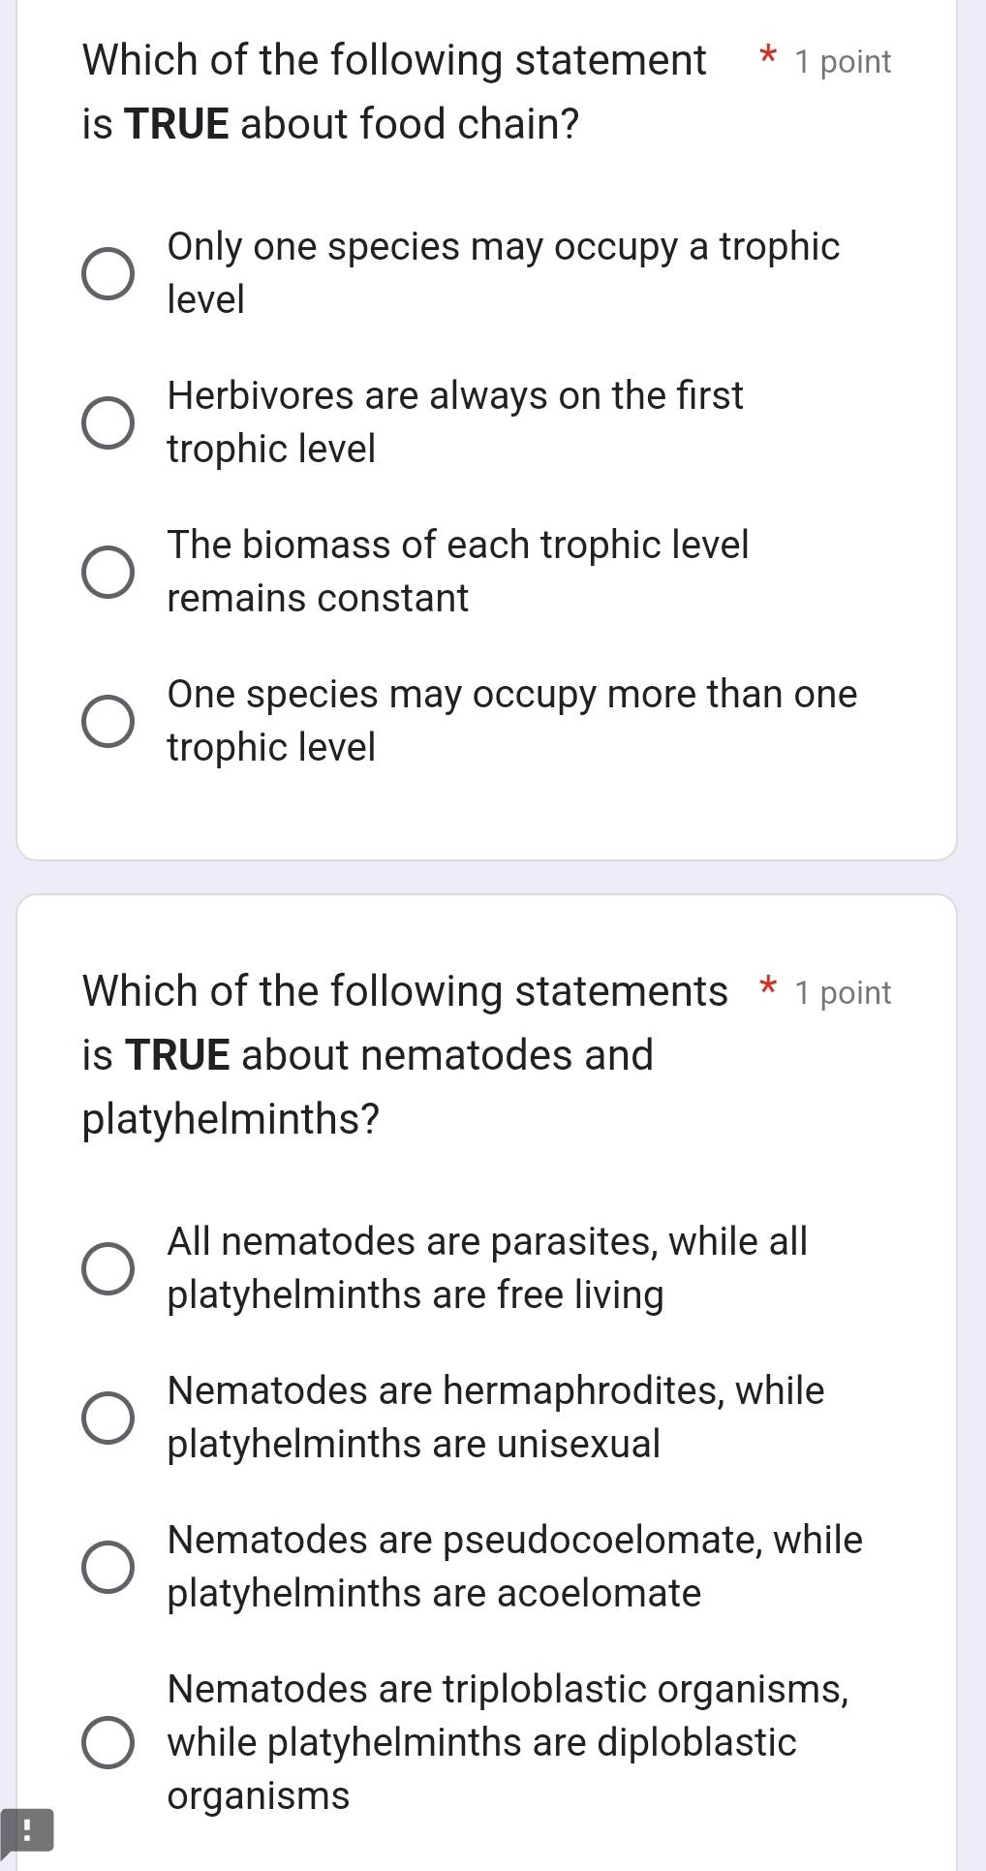Tick radio button for 'Nematodes are pseudocoelomate'
Screen dimensions: 986x1871
[x=107, y=1567]
